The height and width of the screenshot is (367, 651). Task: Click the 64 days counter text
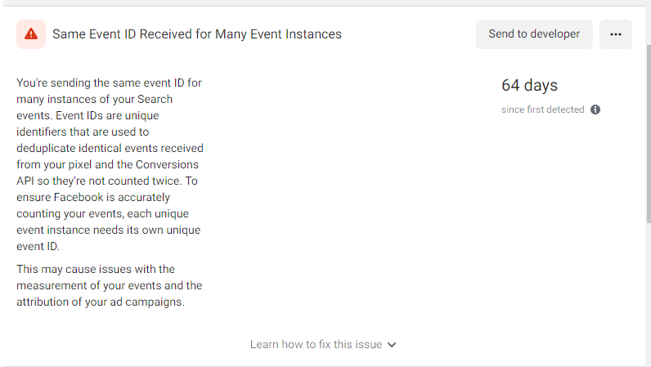click(529, 86)
